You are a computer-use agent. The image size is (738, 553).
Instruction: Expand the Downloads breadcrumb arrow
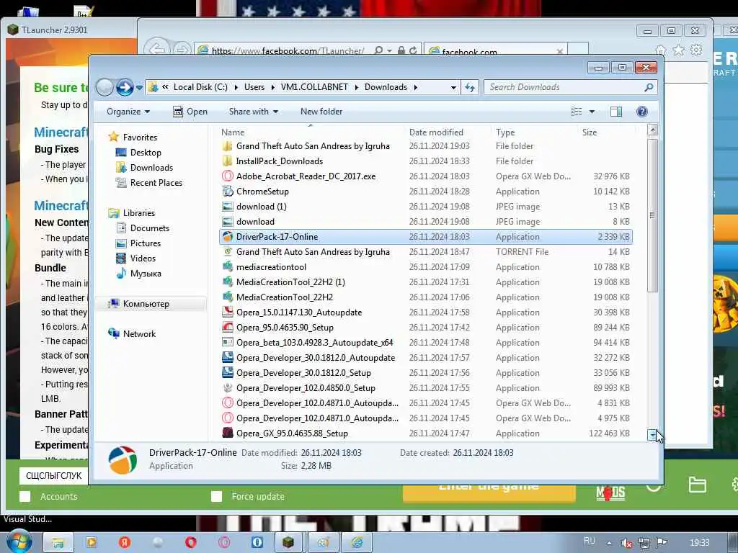point(416,87)
